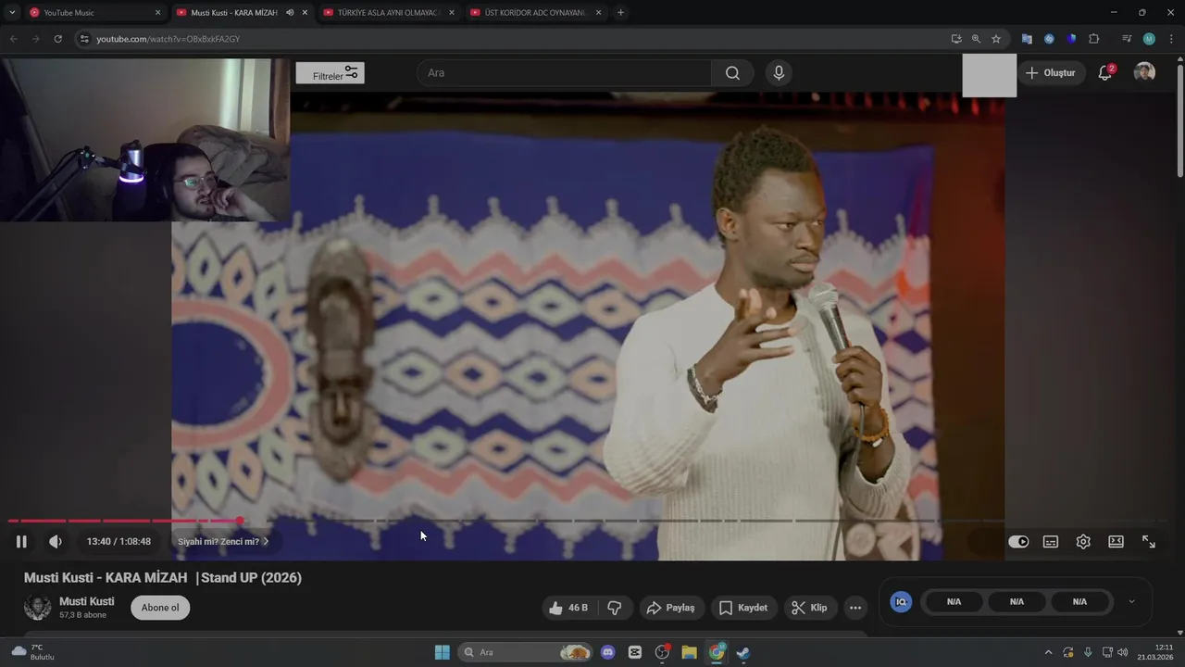This screenshot has height=667, width=1185.
Task: Open the Musti Kusti channel avatar
Action: click(38, 608)
